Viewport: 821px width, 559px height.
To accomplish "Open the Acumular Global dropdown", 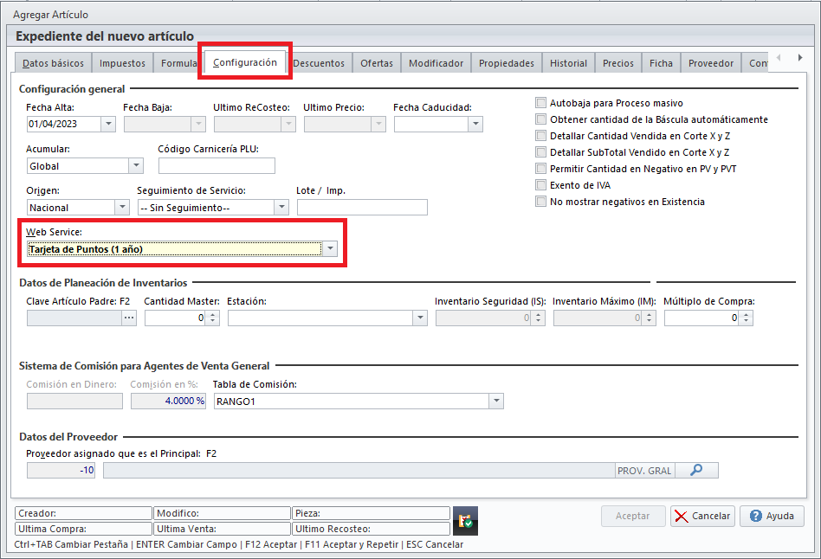I will (x=135, y=166).
